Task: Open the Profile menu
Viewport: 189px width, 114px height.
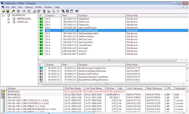Action: coord(38,7)
